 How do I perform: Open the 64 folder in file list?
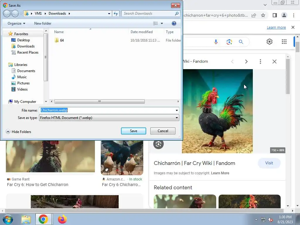(x=62, y=40)
